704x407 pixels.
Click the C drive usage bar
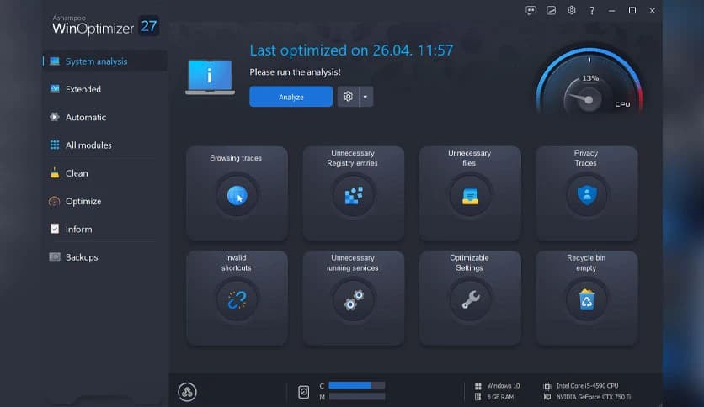(357, 385)
